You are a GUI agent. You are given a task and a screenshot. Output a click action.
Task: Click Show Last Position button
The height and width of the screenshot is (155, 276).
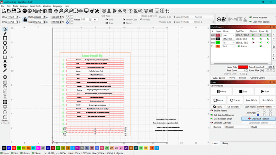click(x=258, y=119)
